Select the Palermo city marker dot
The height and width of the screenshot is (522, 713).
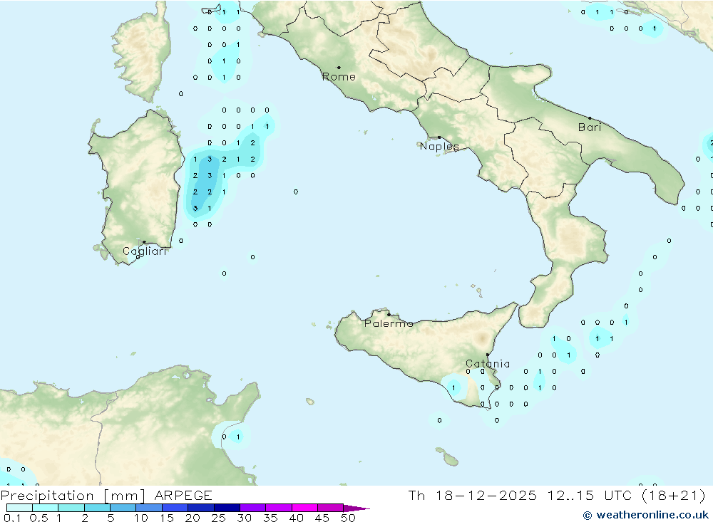(389, 314)
